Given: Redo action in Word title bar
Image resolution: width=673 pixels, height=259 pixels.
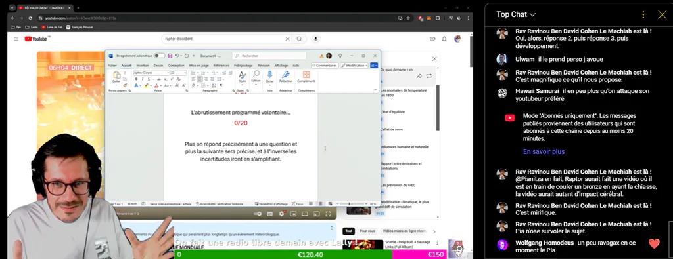Looking at the screenshot, I should (x=187, y=56).
